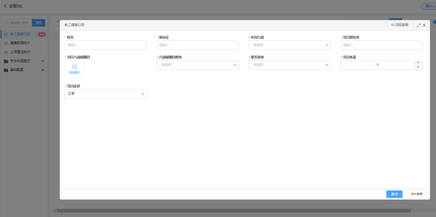Click the back arrow beside 疫情防控

[5, 6]
